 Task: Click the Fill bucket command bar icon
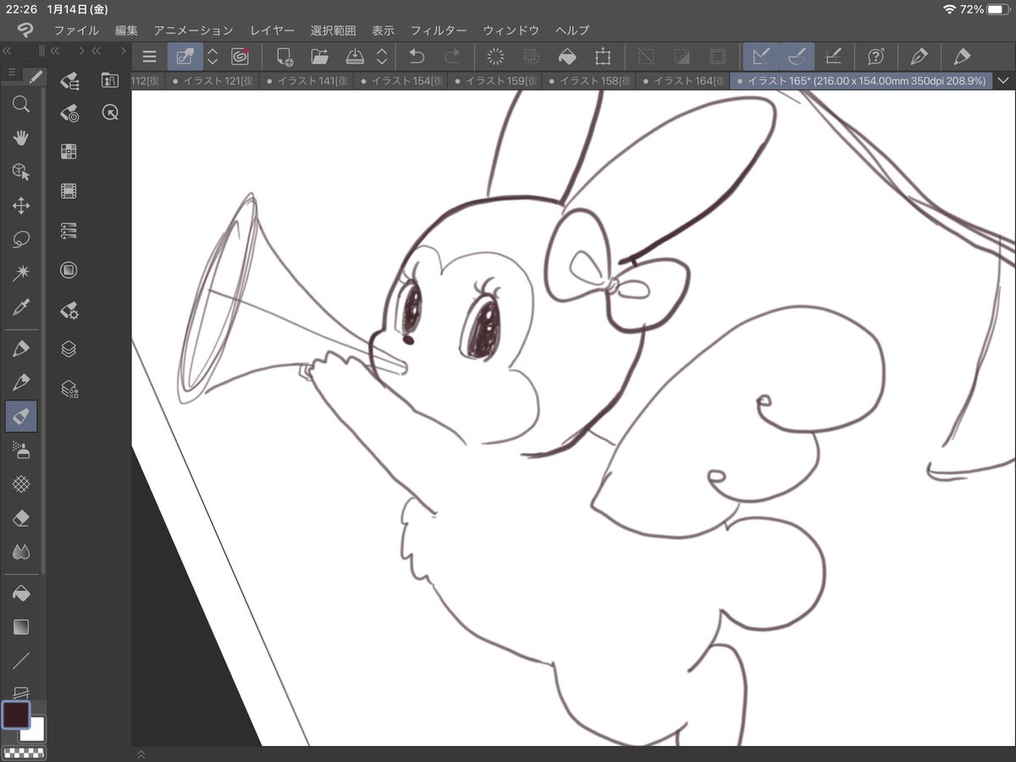pos(566,57)
